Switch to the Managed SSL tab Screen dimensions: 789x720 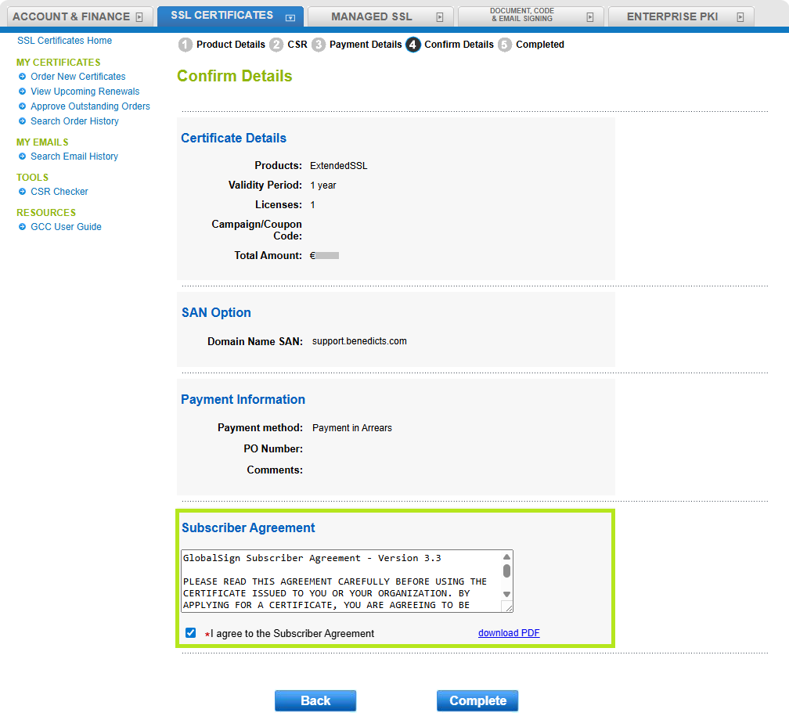(x=371, y=16)
